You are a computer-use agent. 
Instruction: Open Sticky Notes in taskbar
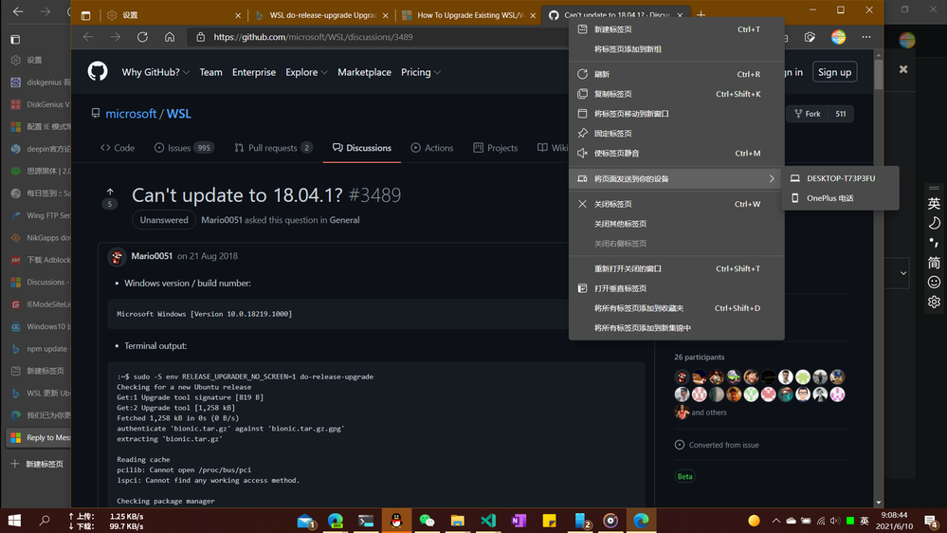[549, 521]
